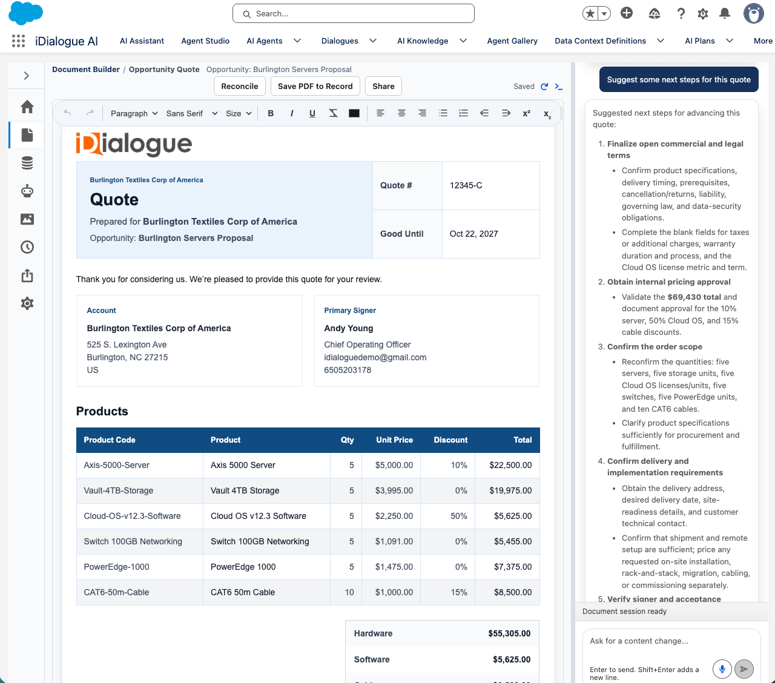This screenshot has height=683, width=775.
Task: Open the favorites list dropdown arrow
Action: pyautogui.click(x=604, y=13)
